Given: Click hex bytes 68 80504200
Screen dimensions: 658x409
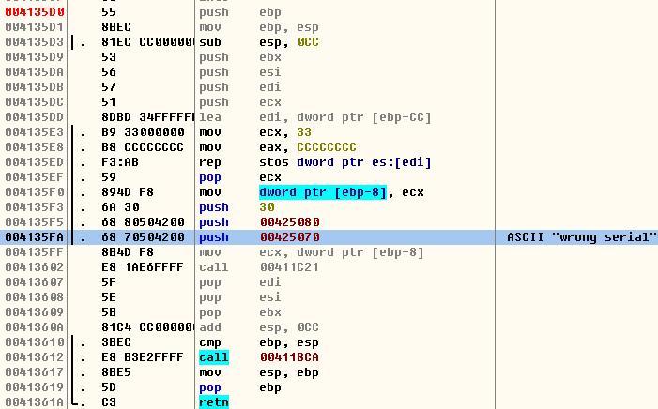Looking at the screenshot, I should [x=143, y=222].
